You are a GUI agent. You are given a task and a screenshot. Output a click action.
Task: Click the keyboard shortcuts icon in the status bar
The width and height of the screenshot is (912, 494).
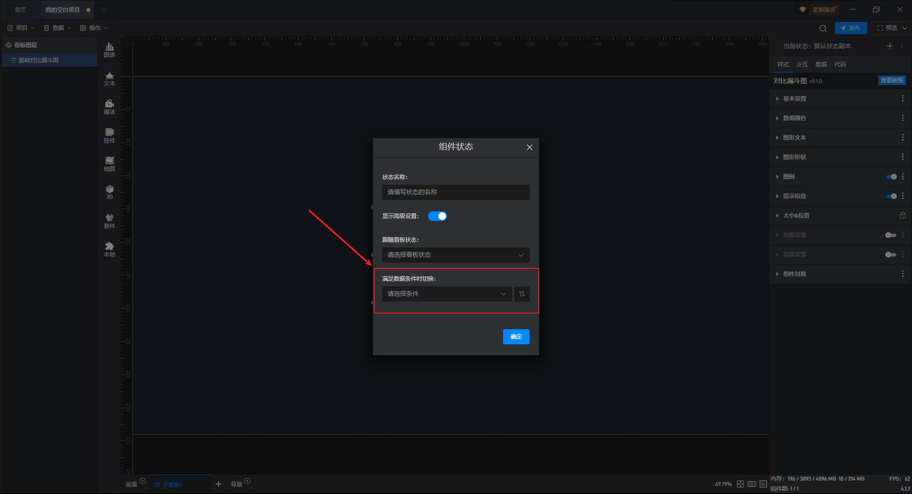tap(752, 484)
